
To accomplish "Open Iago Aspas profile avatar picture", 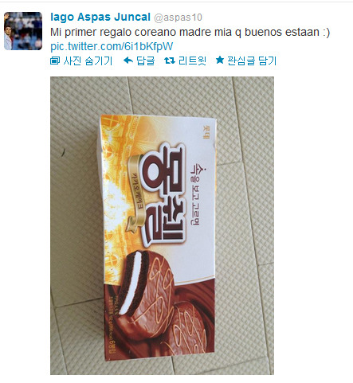I will [x=23, y=31].
